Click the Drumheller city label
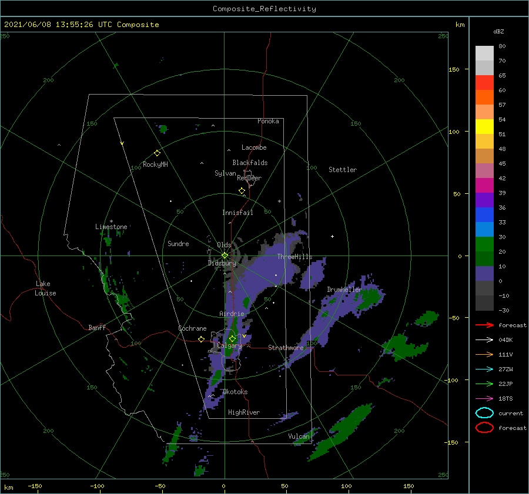Image resolution: width=529 pixels, height=494 pixels. click(x=344, y=290)
